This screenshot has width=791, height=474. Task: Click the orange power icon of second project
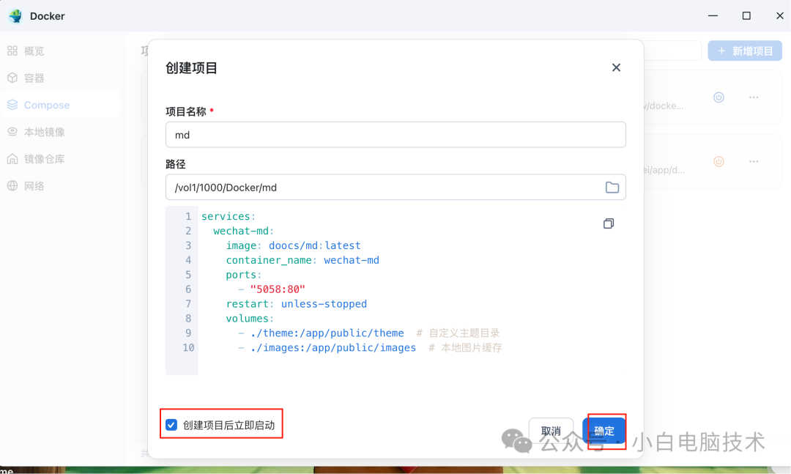coord(719,161)
